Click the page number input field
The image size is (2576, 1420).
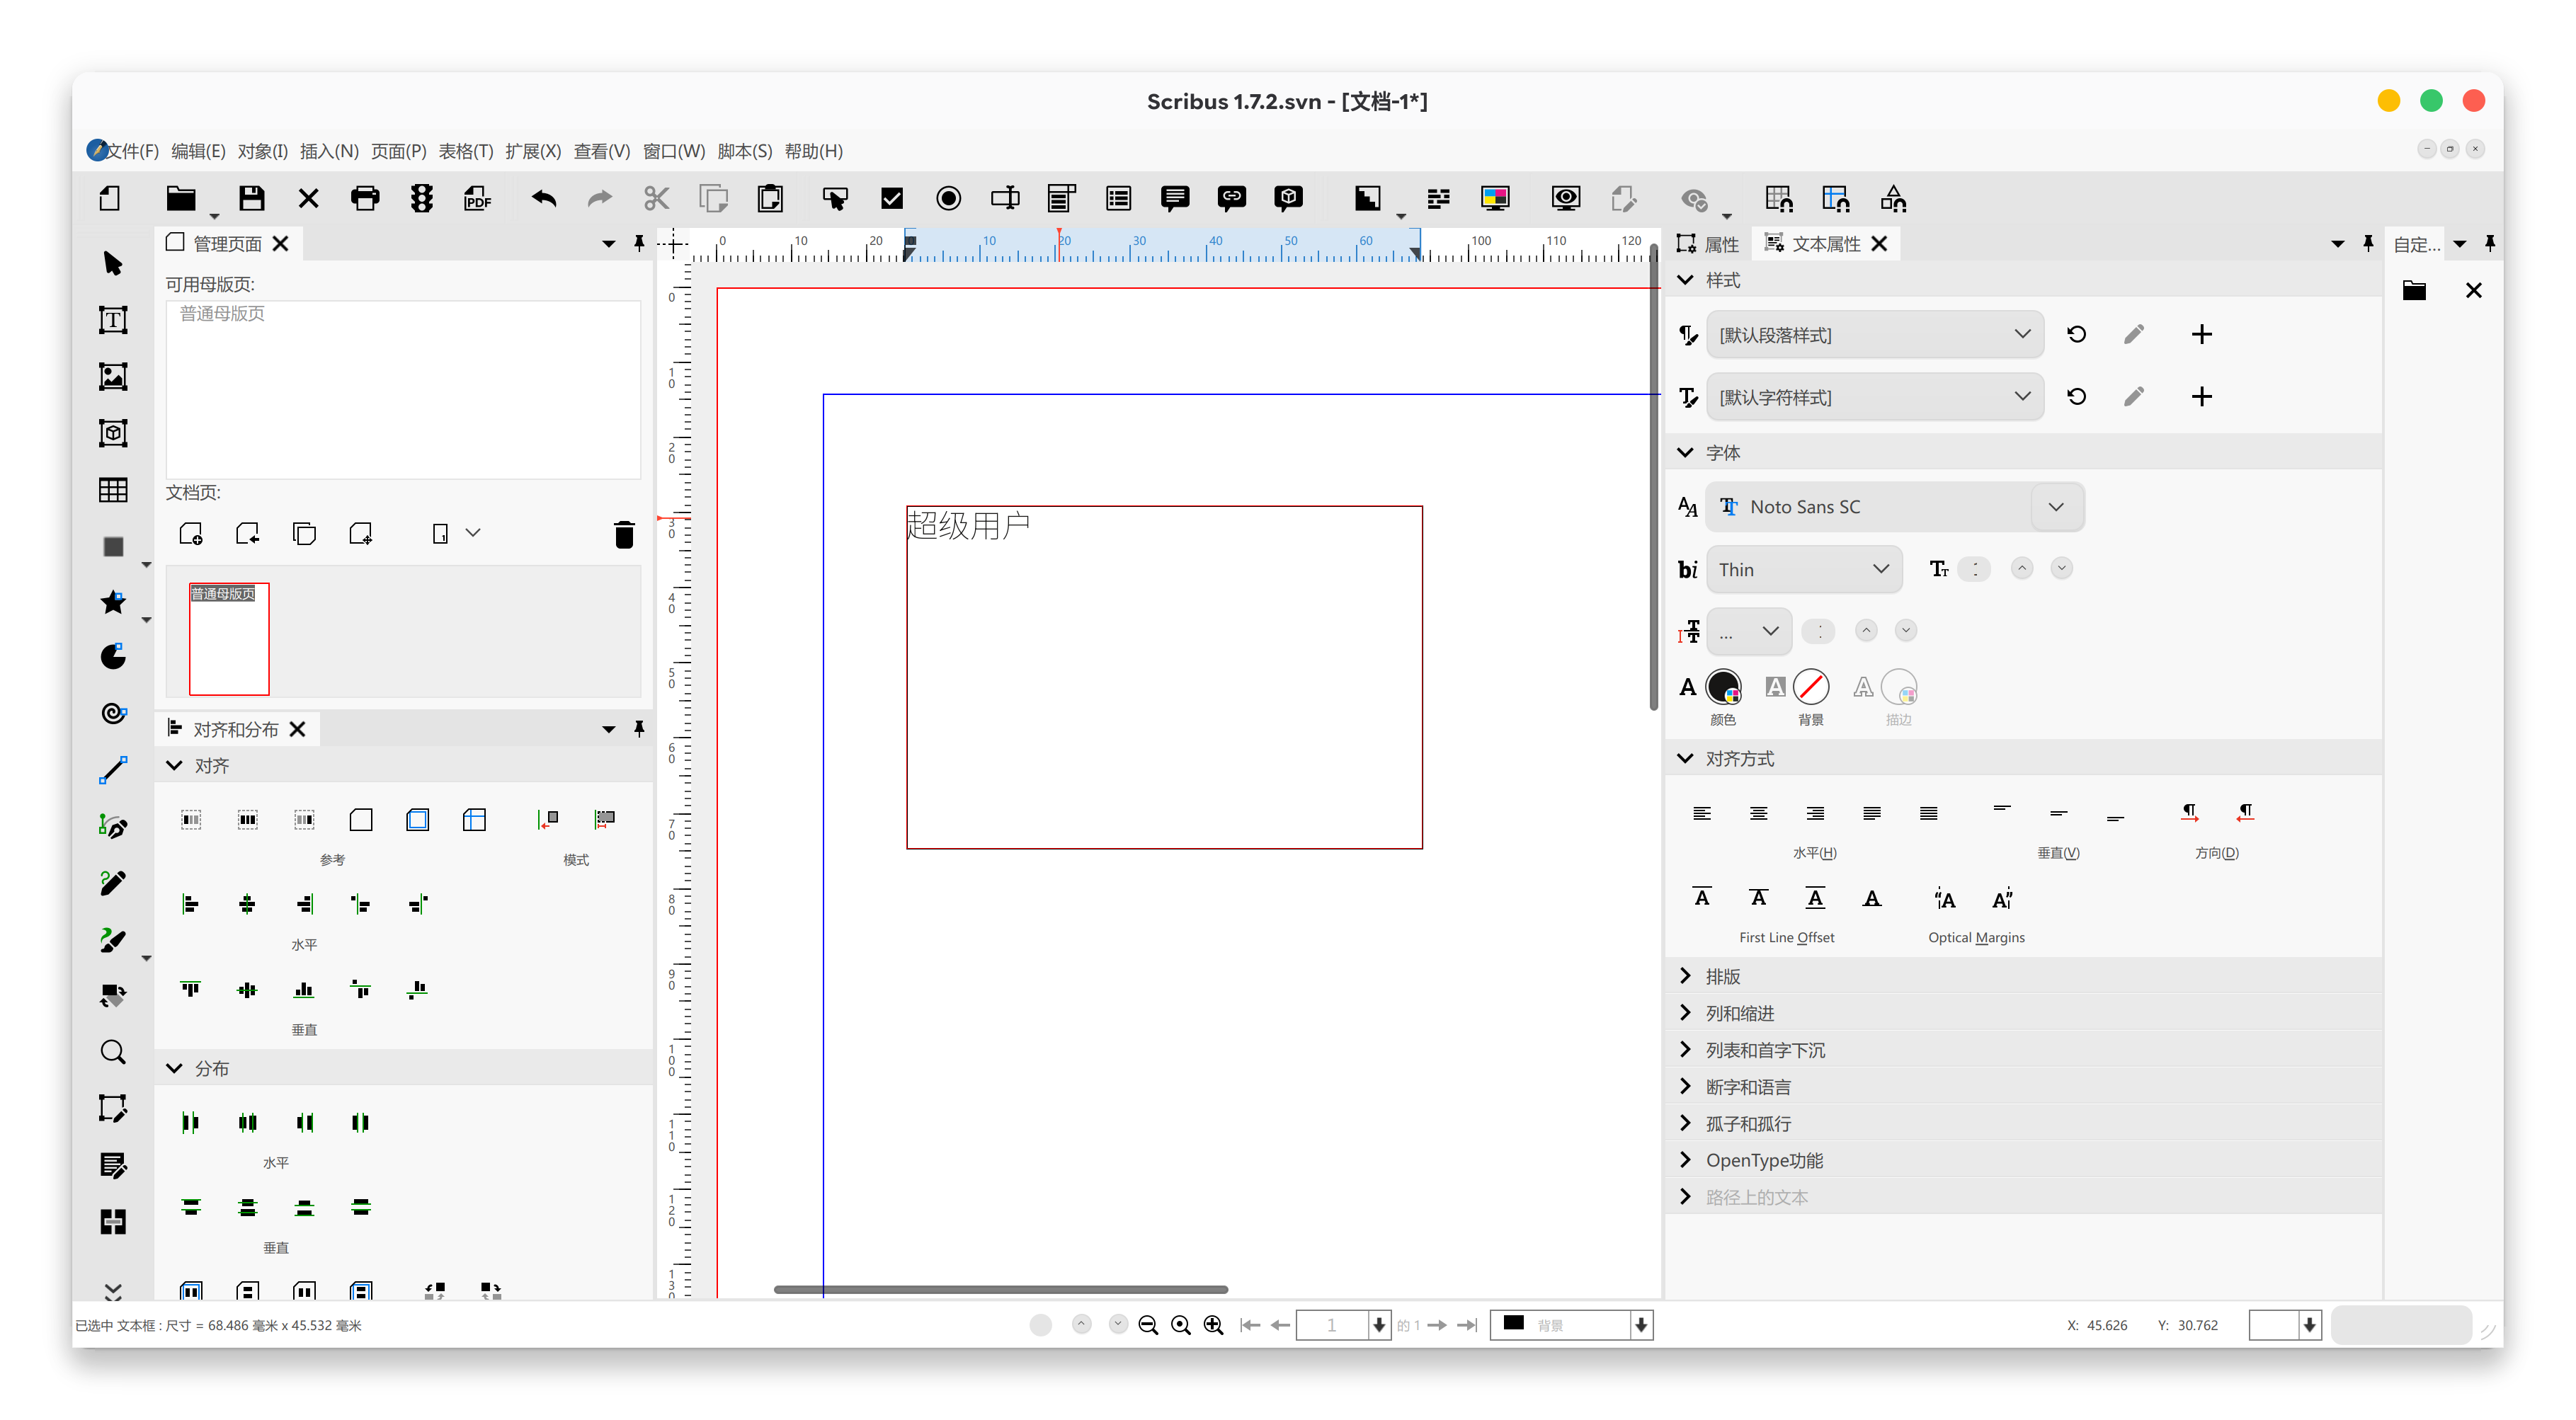(x=1331, y=1325)
